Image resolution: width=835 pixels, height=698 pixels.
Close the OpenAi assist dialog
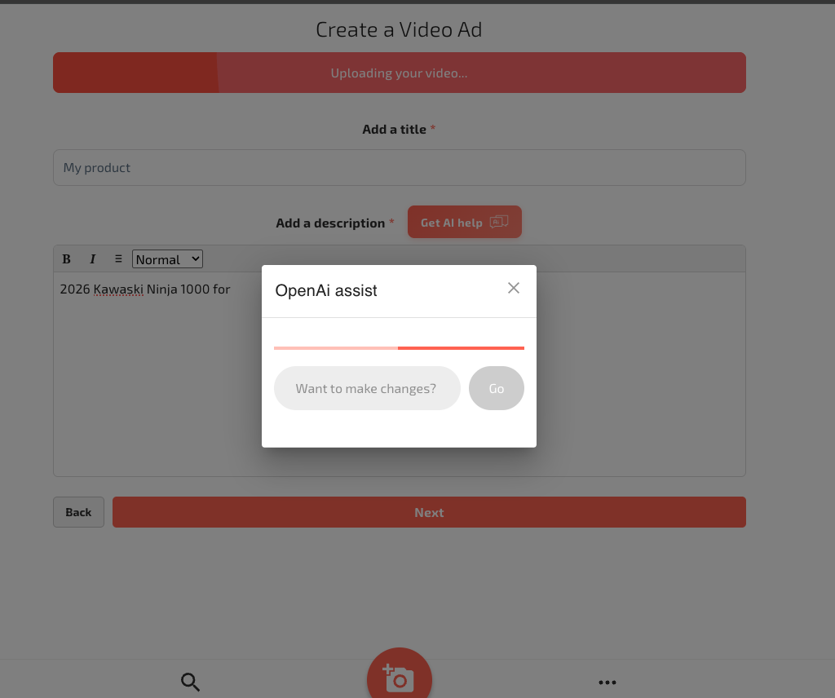513,288
